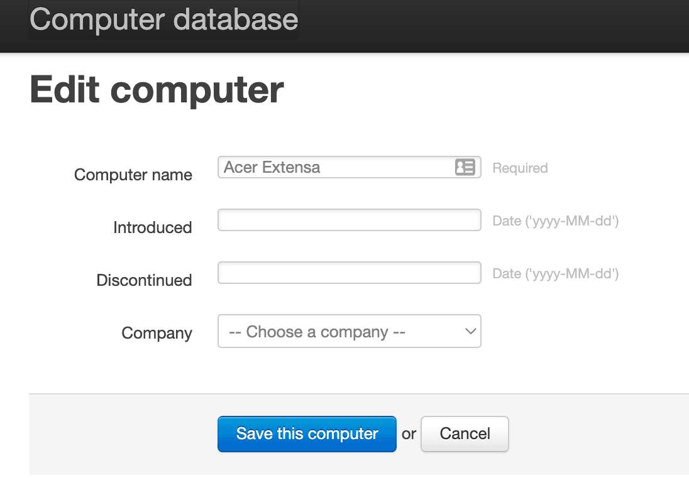Open the Choose a company dropdown
The image size is (689, 495).
pos(350,331)
